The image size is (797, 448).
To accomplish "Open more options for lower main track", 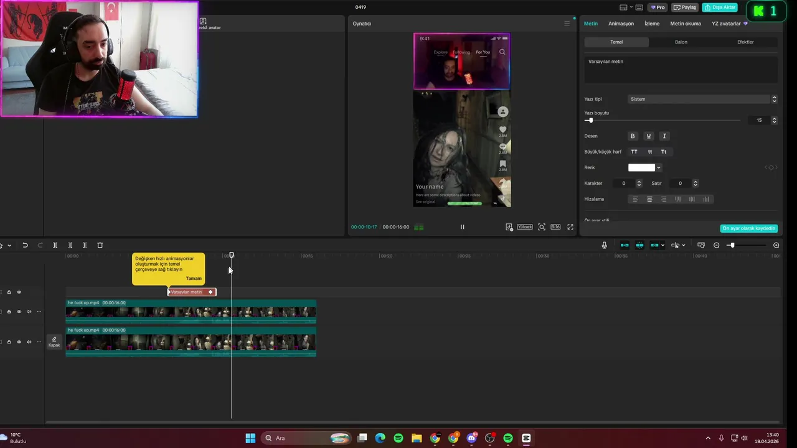I will tap(39, 342).
